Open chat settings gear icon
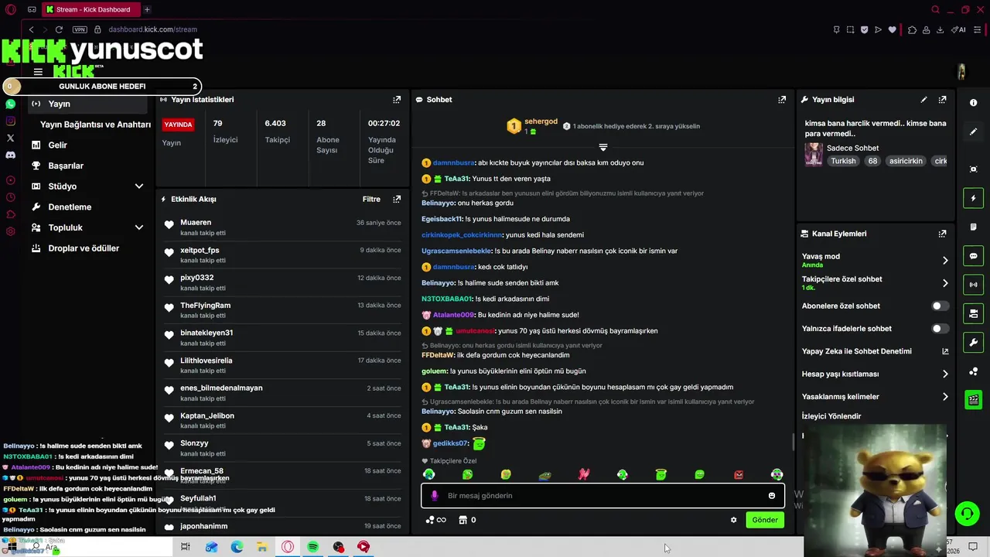 pyautogui.click(x=733, y=520)
